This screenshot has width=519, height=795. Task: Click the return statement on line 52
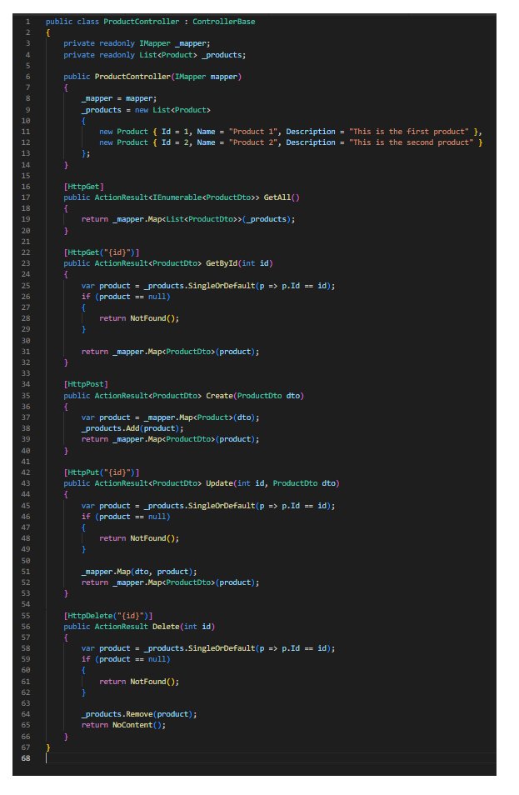pyautogui.click(x=170, y=582)
